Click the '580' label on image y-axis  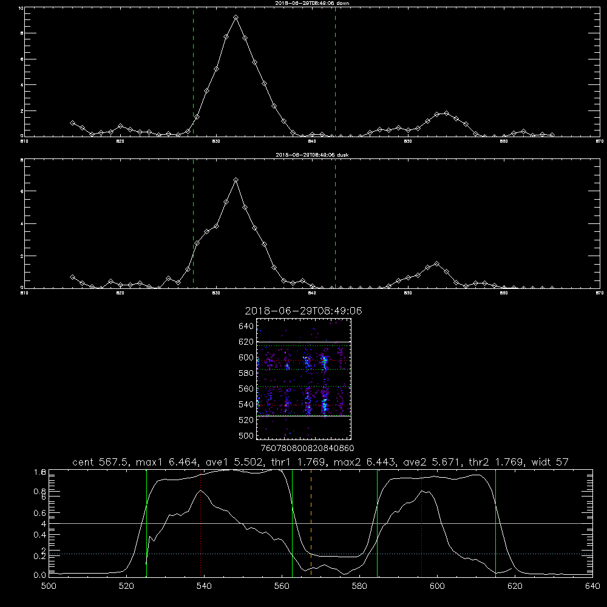click(246, 373)
